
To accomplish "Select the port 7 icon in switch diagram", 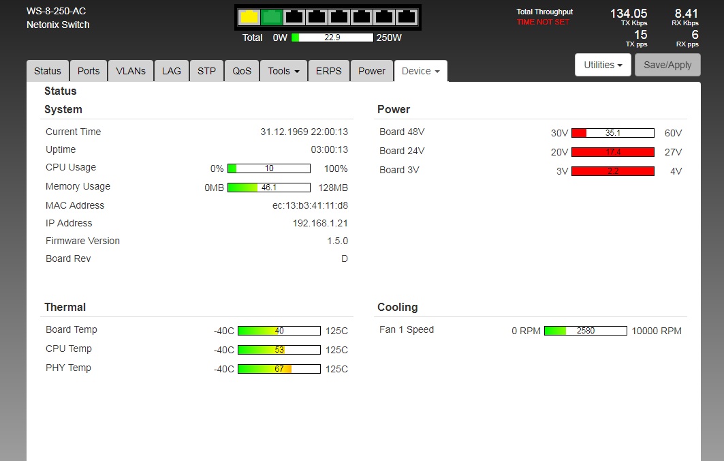I will 384,17.
